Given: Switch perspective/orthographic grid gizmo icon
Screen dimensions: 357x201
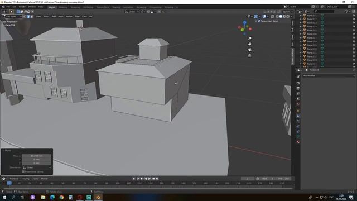Looking at the screenshot, I should [x=250, y=55].
